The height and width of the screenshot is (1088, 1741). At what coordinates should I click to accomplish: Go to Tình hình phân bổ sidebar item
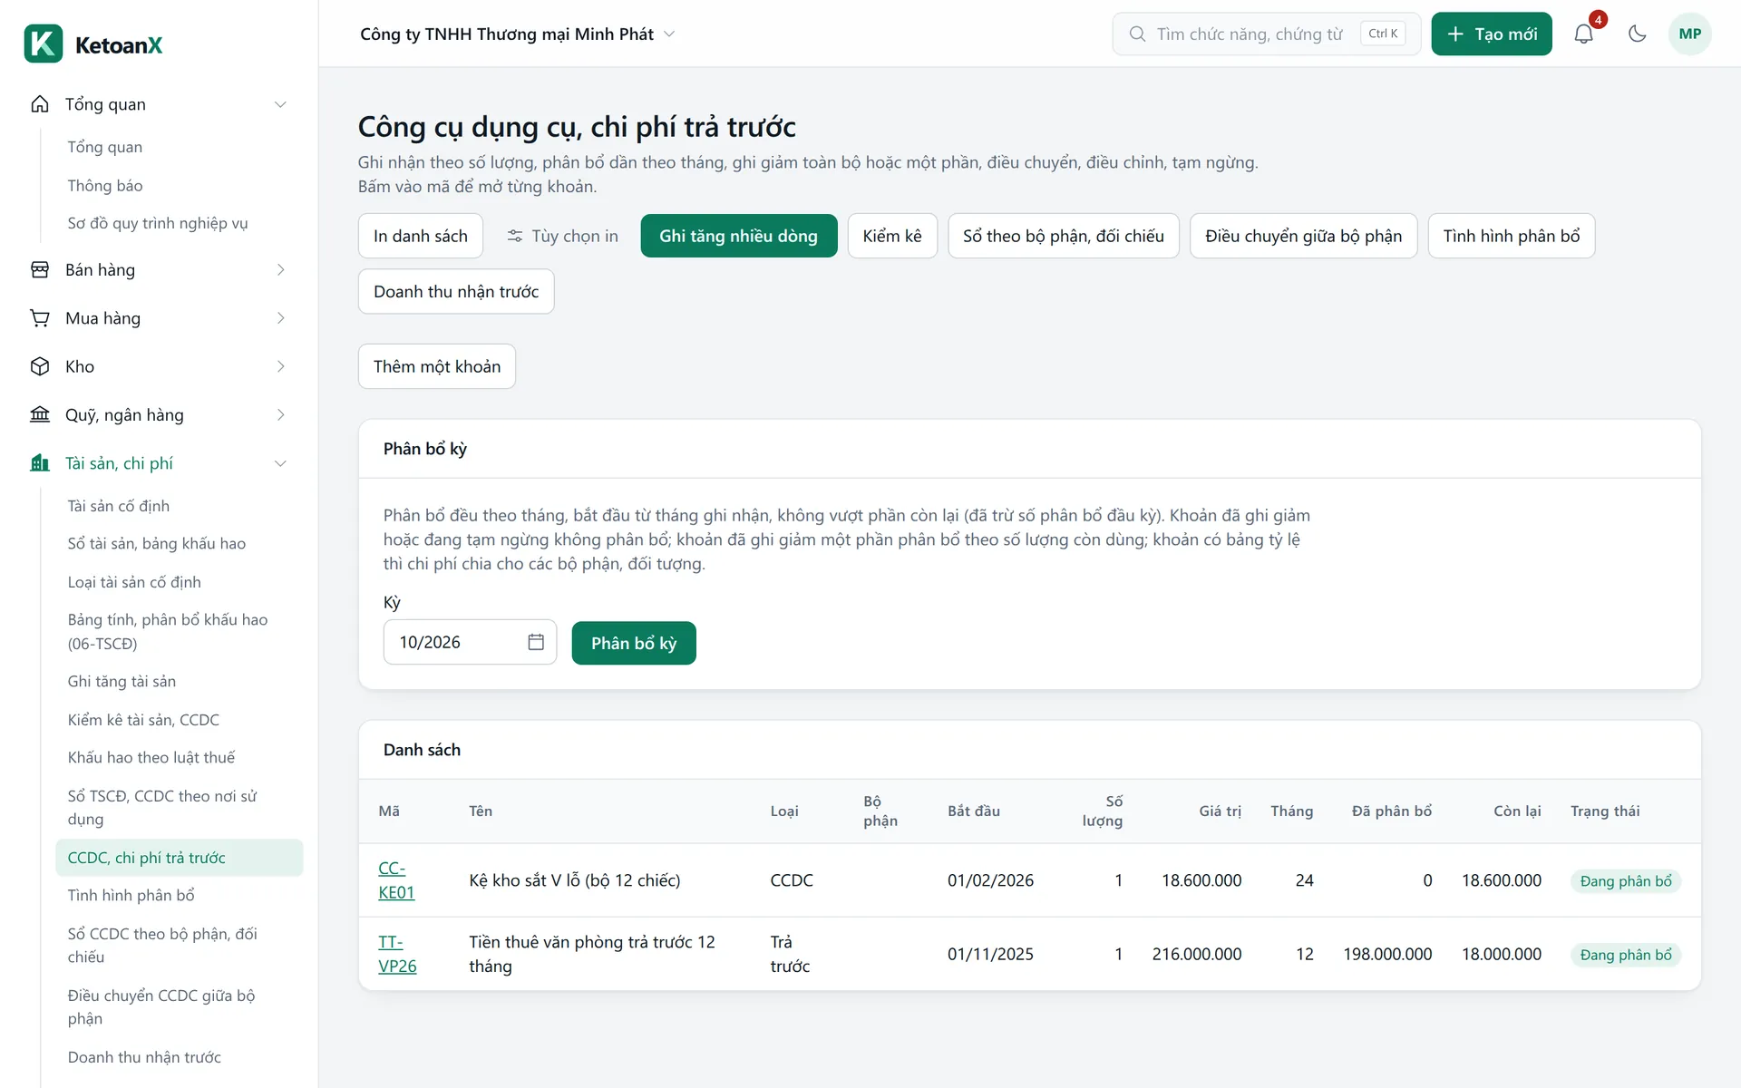pyautogui.click(x=131, y=895)
